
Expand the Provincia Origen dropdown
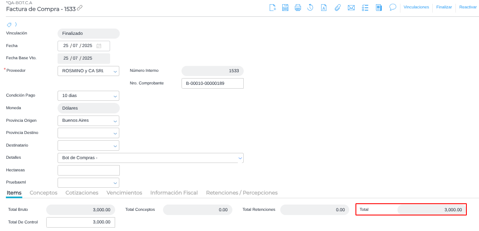(x=115, y=121)
